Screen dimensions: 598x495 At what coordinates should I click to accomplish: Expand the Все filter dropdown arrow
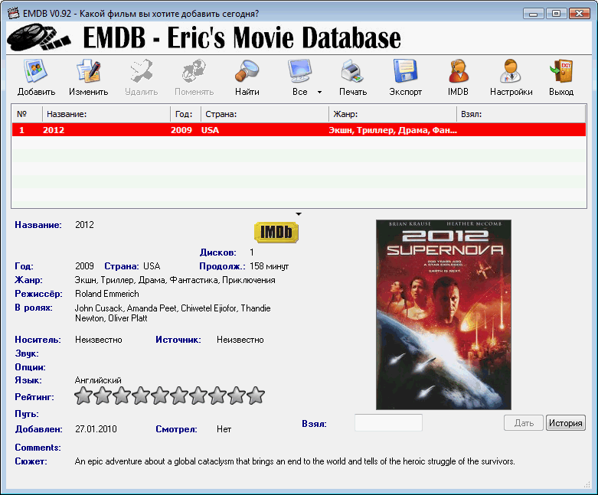coord(319,93)
